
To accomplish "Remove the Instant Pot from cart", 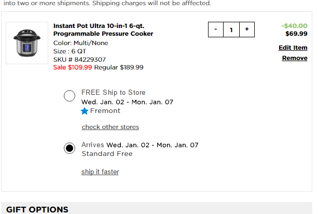I will point(295,58).
